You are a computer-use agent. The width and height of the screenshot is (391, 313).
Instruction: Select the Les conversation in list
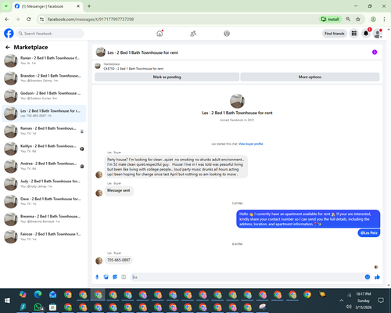[x=44, y=113]
